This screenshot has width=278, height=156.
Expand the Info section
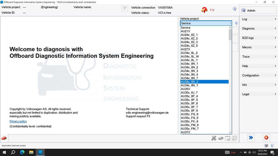259,85
